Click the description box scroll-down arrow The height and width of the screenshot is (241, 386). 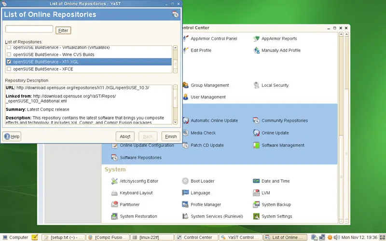coord(175,122)
